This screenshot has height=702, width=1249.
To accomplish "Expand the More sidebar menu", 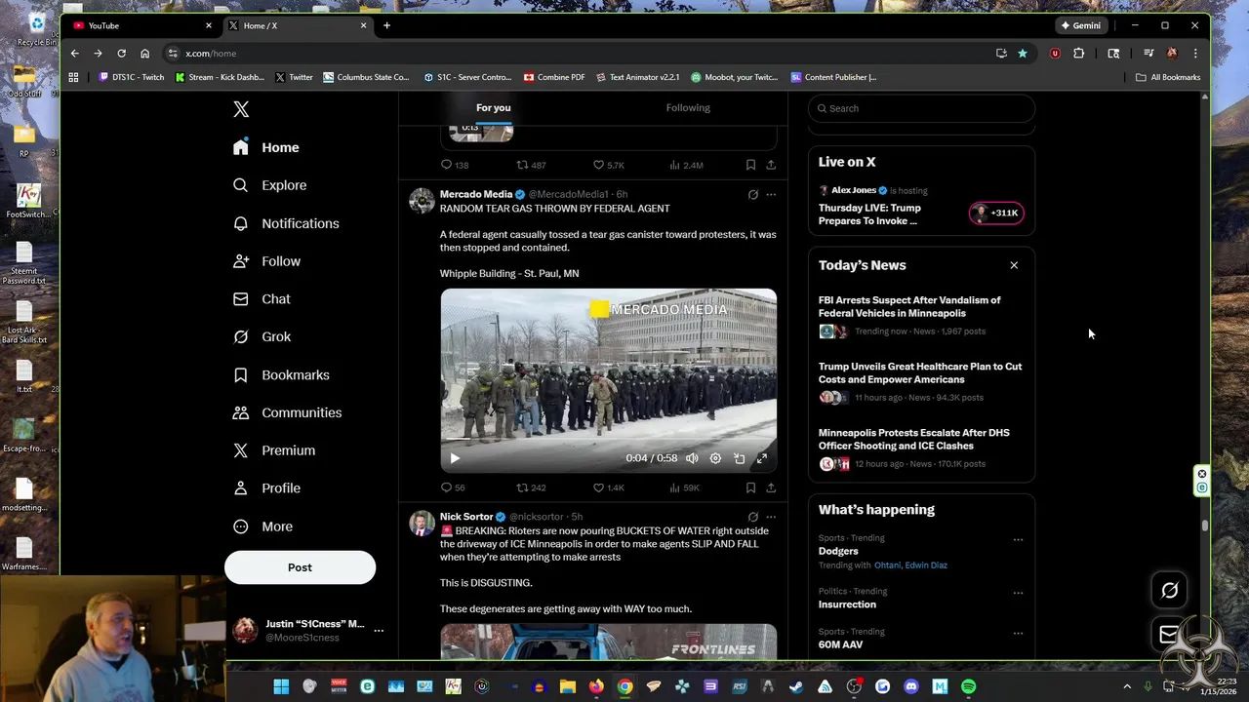I will point(263,526).
